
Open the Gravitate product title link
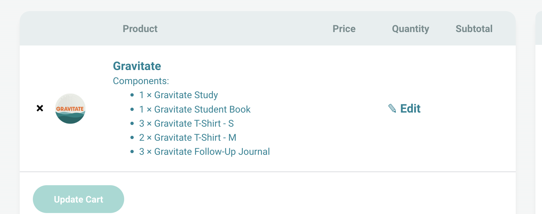point(137,66)
